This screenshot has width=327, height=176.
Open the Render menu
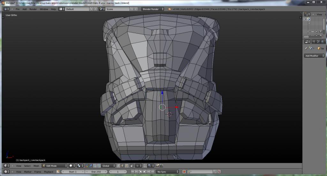point(33,9)
